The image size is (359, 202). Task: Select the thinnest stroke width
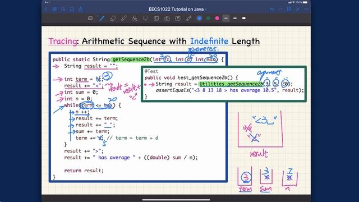[x=226, y=19]
